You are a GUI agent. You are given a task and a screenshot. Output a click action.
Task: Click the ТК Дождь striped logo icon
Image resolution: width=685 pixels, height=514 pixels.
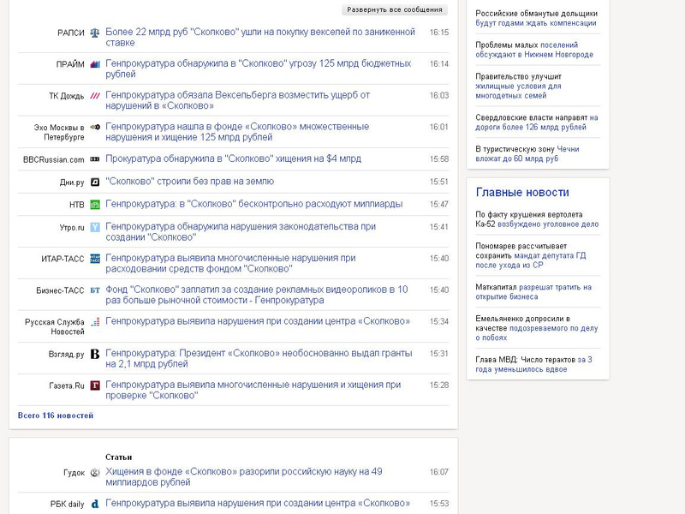click(x=95, y=96)
